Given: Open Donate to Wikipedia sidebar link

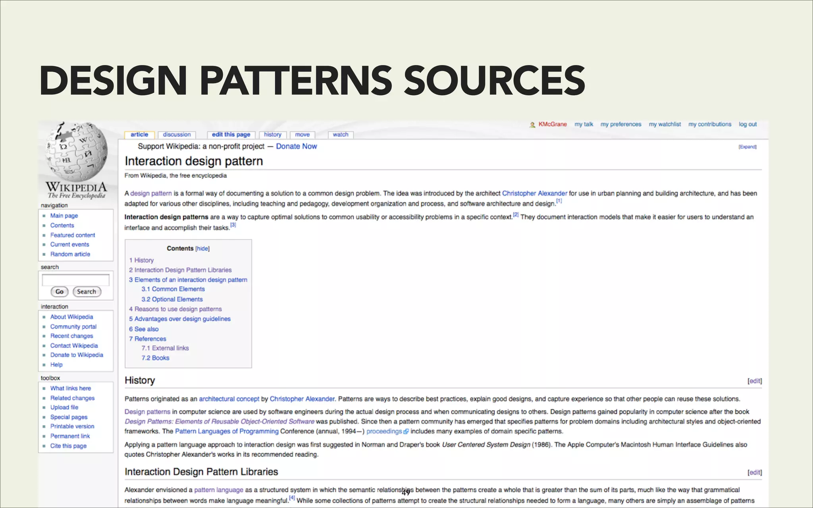Looking at the screenshot, I should pos(77,355).
